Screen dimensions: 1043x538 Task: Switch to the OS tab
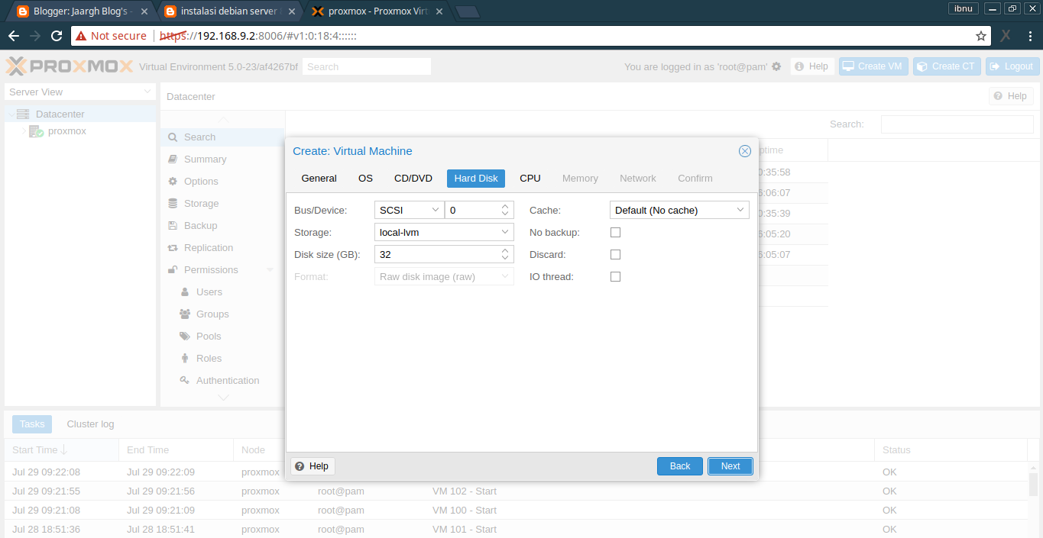[365, 179]
